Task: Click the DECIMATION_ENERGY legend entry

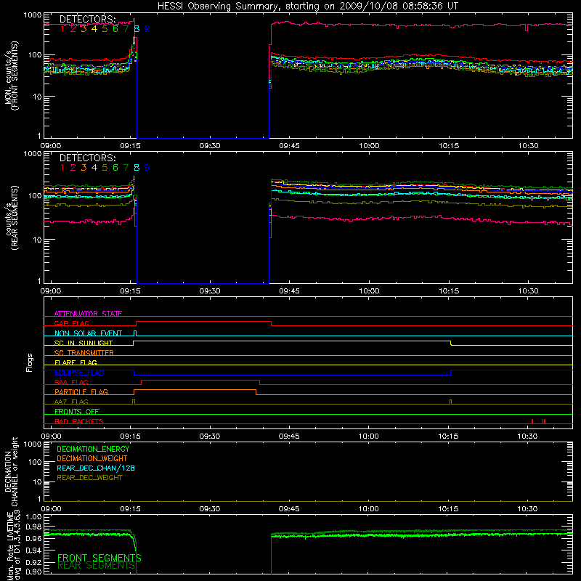Action: click(x=93, y=449)
